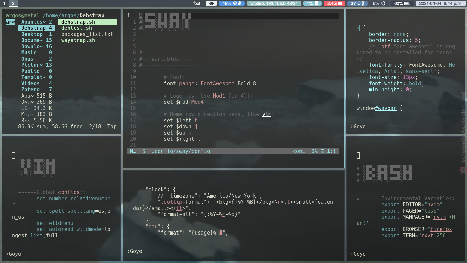Click the '86.9K sum, 58.6G free' ranger status

pyautogui.click(x=50, y=127)
